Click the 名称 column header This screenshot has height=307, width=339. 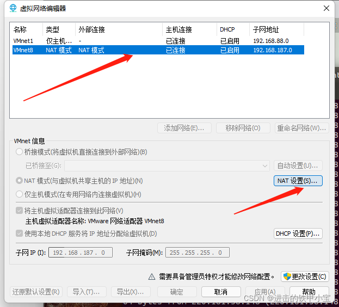26,29
